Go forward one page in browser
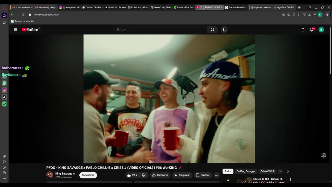 coord(17,15)
